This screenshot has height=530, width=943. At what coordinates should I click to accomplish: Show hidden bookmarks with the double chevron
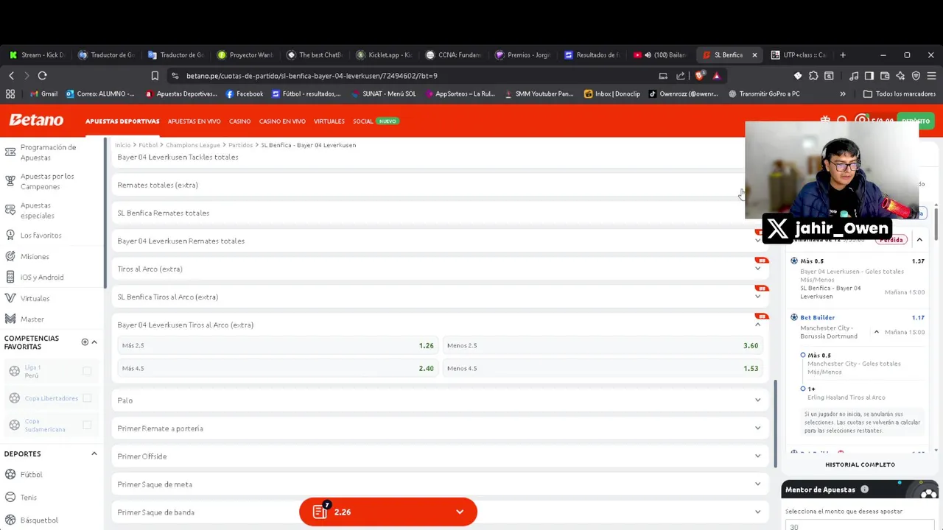pos(843,93)
